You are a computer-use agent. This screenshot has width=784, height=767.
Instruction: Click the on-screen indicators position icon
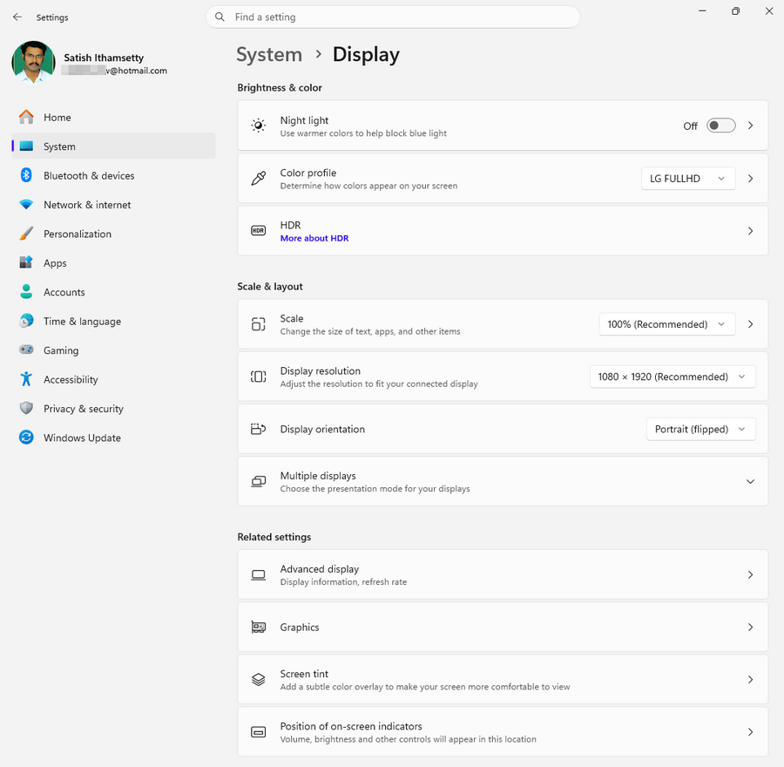pyautogui.click(x=259, y=732)
